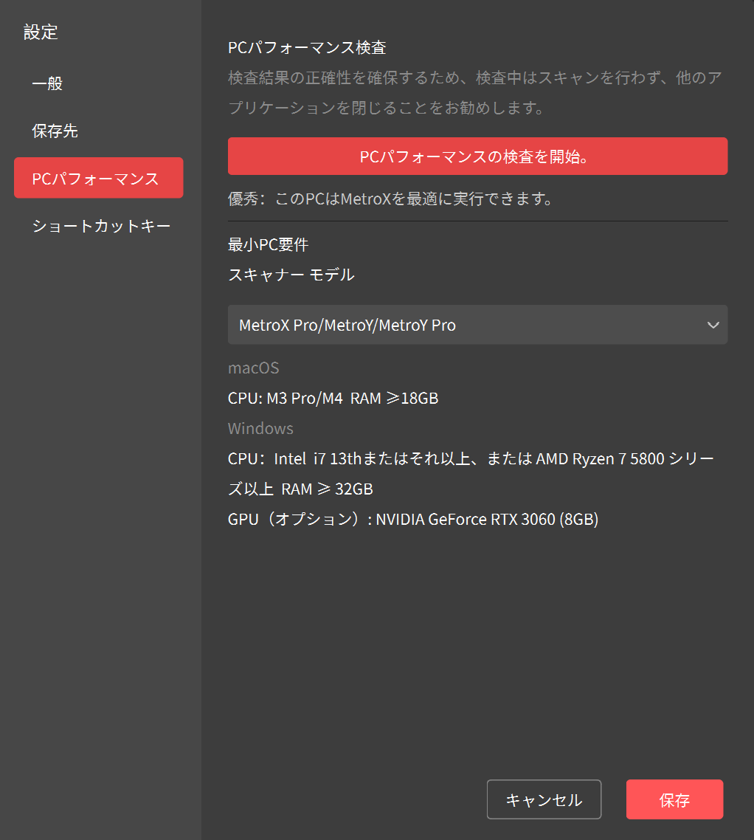Select the PCパフォーマンス sidebar item
This screenshot has height=840, width=754.
[x=98, y=178]
